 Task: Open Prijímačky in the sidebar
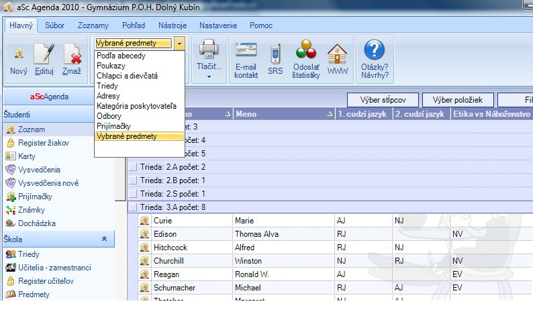pyautogui.click(x=35, y=197)
